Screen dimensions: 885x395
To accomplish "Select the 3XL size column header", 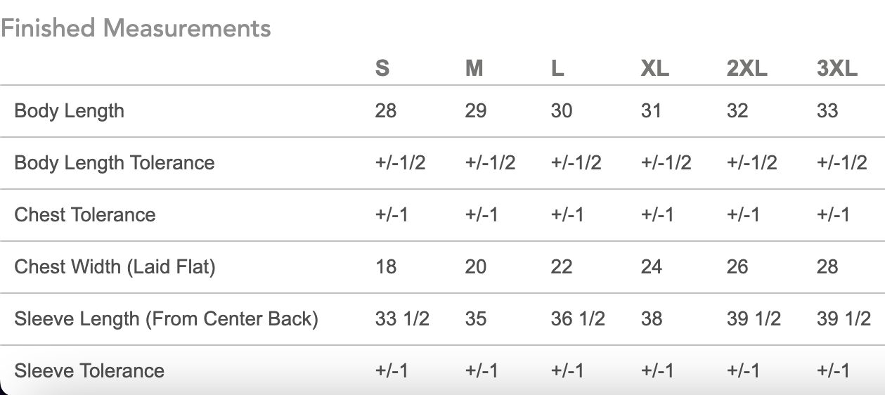I will [x=837, y=68].
